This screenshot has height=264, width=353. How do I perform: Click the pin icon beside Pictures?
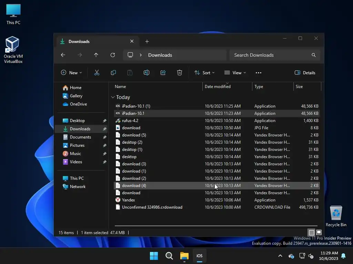pyautogui.click(x=105, y=145)
